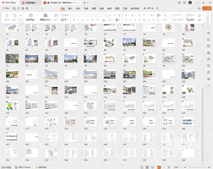Open the 插入 Insert ribbon tab

click(70, 8)
